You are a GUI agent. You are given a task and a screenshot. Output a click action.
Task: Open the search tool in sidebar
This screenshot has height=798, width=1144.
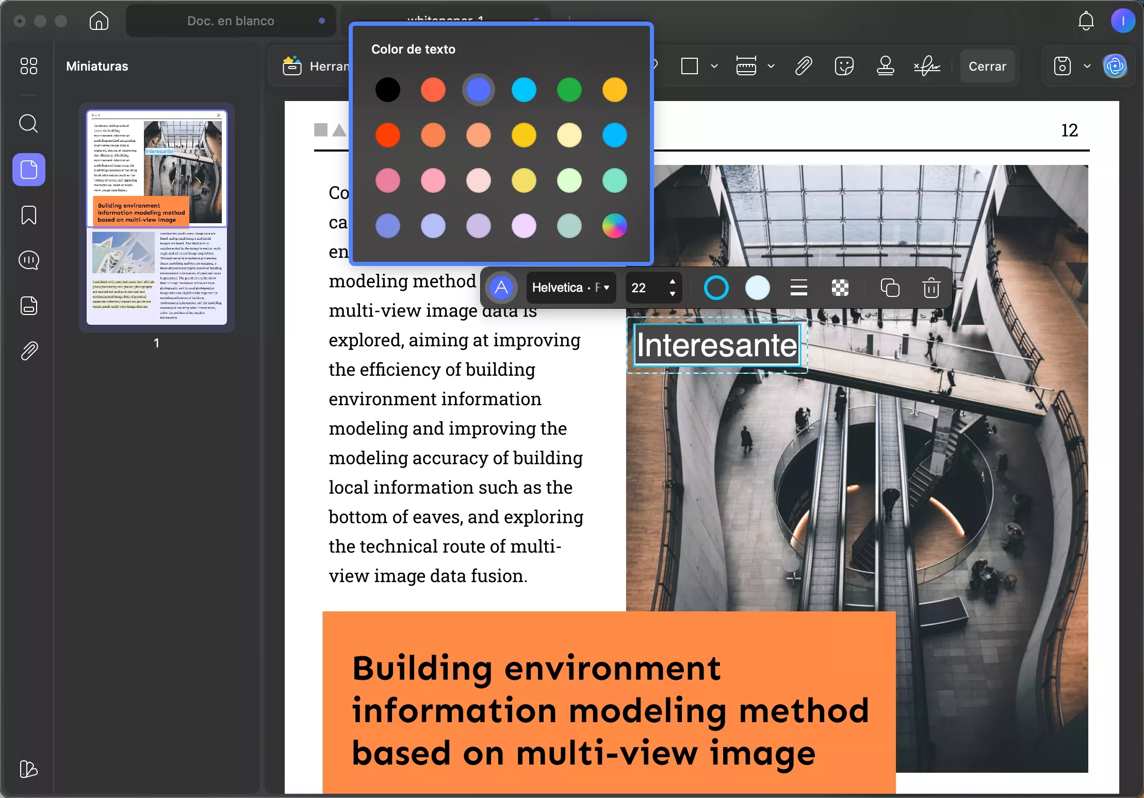(x=28, y=124)
